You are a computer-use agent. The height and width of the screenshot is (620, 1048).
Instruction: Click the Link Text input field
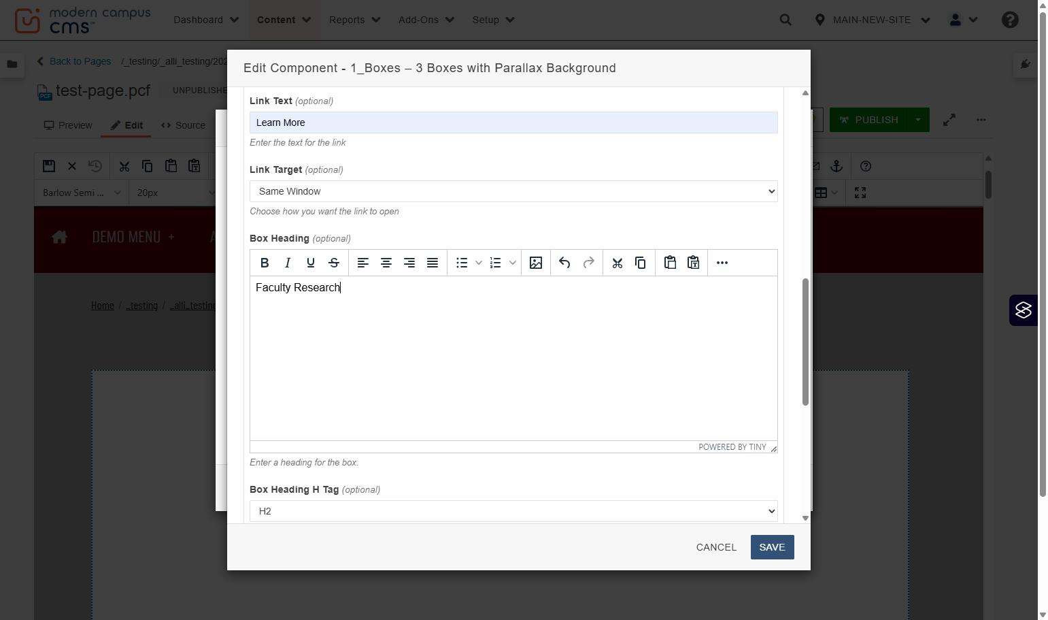point(513,123)
